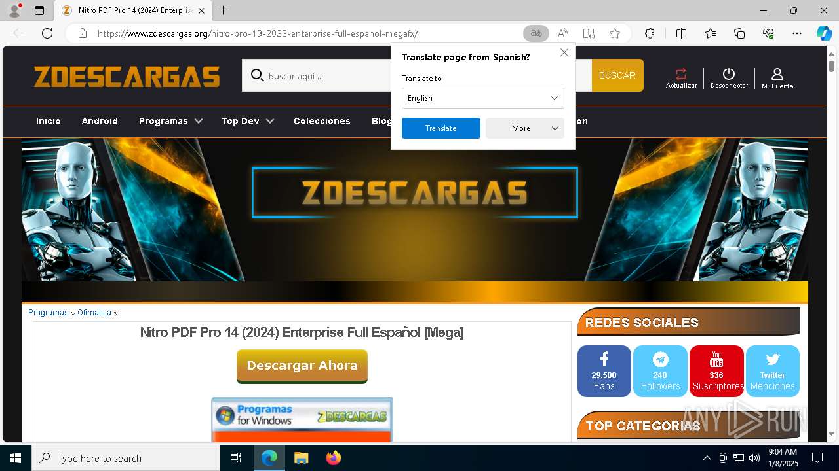
Task: Activate the Read aloud icon
Action: point(562,33)
